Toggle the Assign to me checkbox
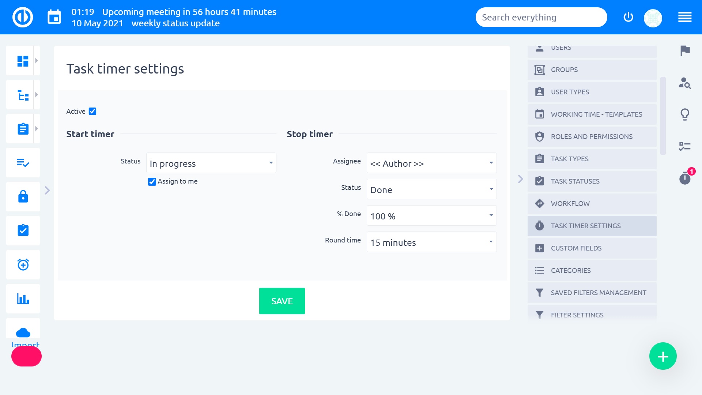This screenshot has height=395, width=702. click(152, 181)
